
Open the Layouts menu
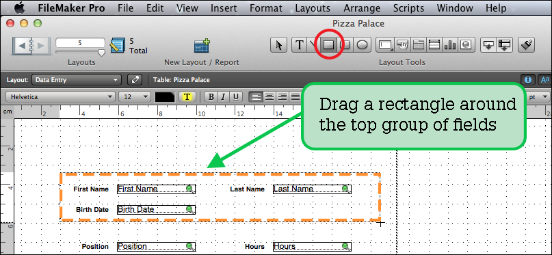[313, 8]
